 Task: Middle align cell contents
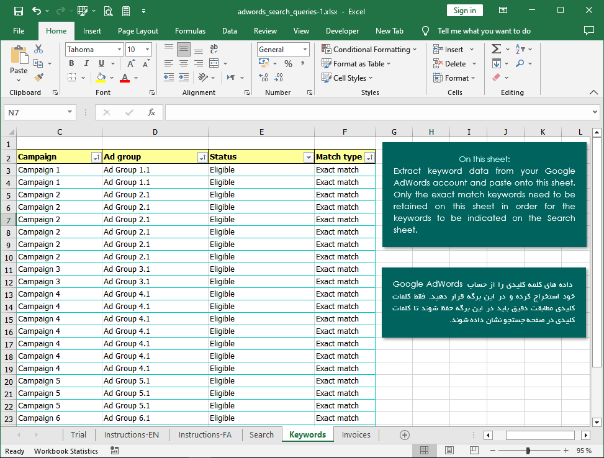pyautogui.click(x=184, y=49)
